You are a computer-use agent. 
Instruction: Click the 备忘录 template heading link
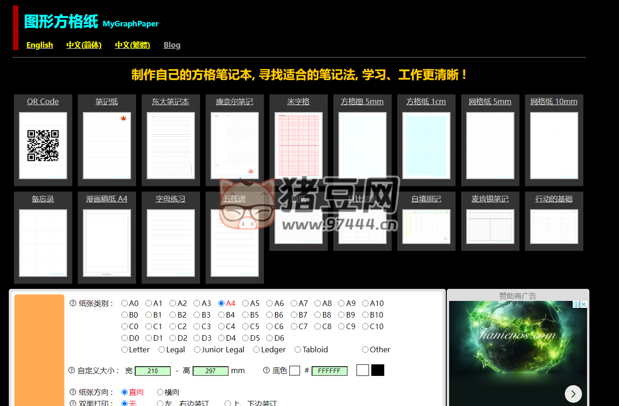43,198
